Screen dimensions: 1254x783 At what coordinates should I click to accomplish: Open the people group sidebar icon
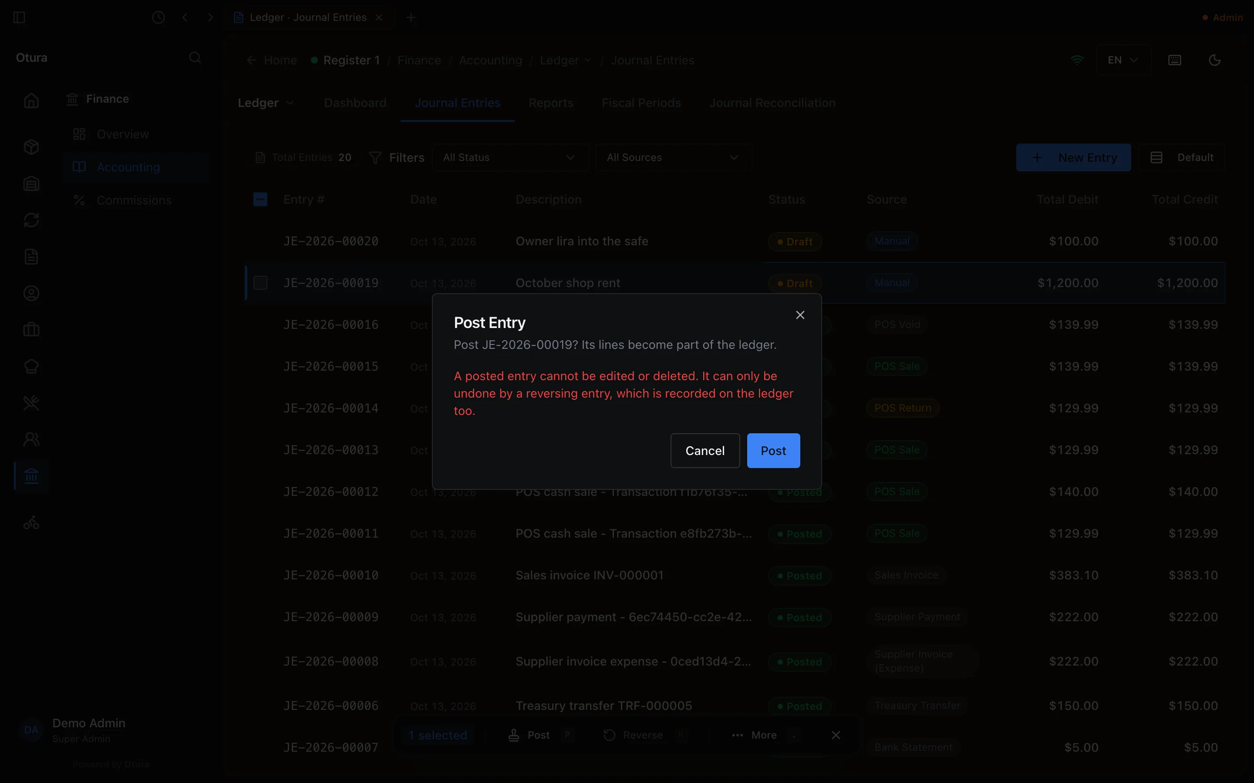pos(32,439)
